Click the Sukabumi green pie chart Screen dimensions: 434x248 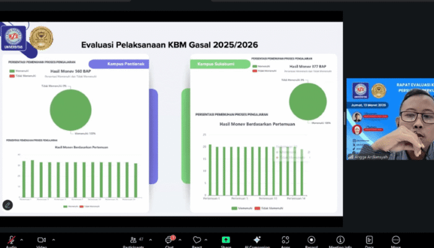pyautogui.click(x=308, y=102)
